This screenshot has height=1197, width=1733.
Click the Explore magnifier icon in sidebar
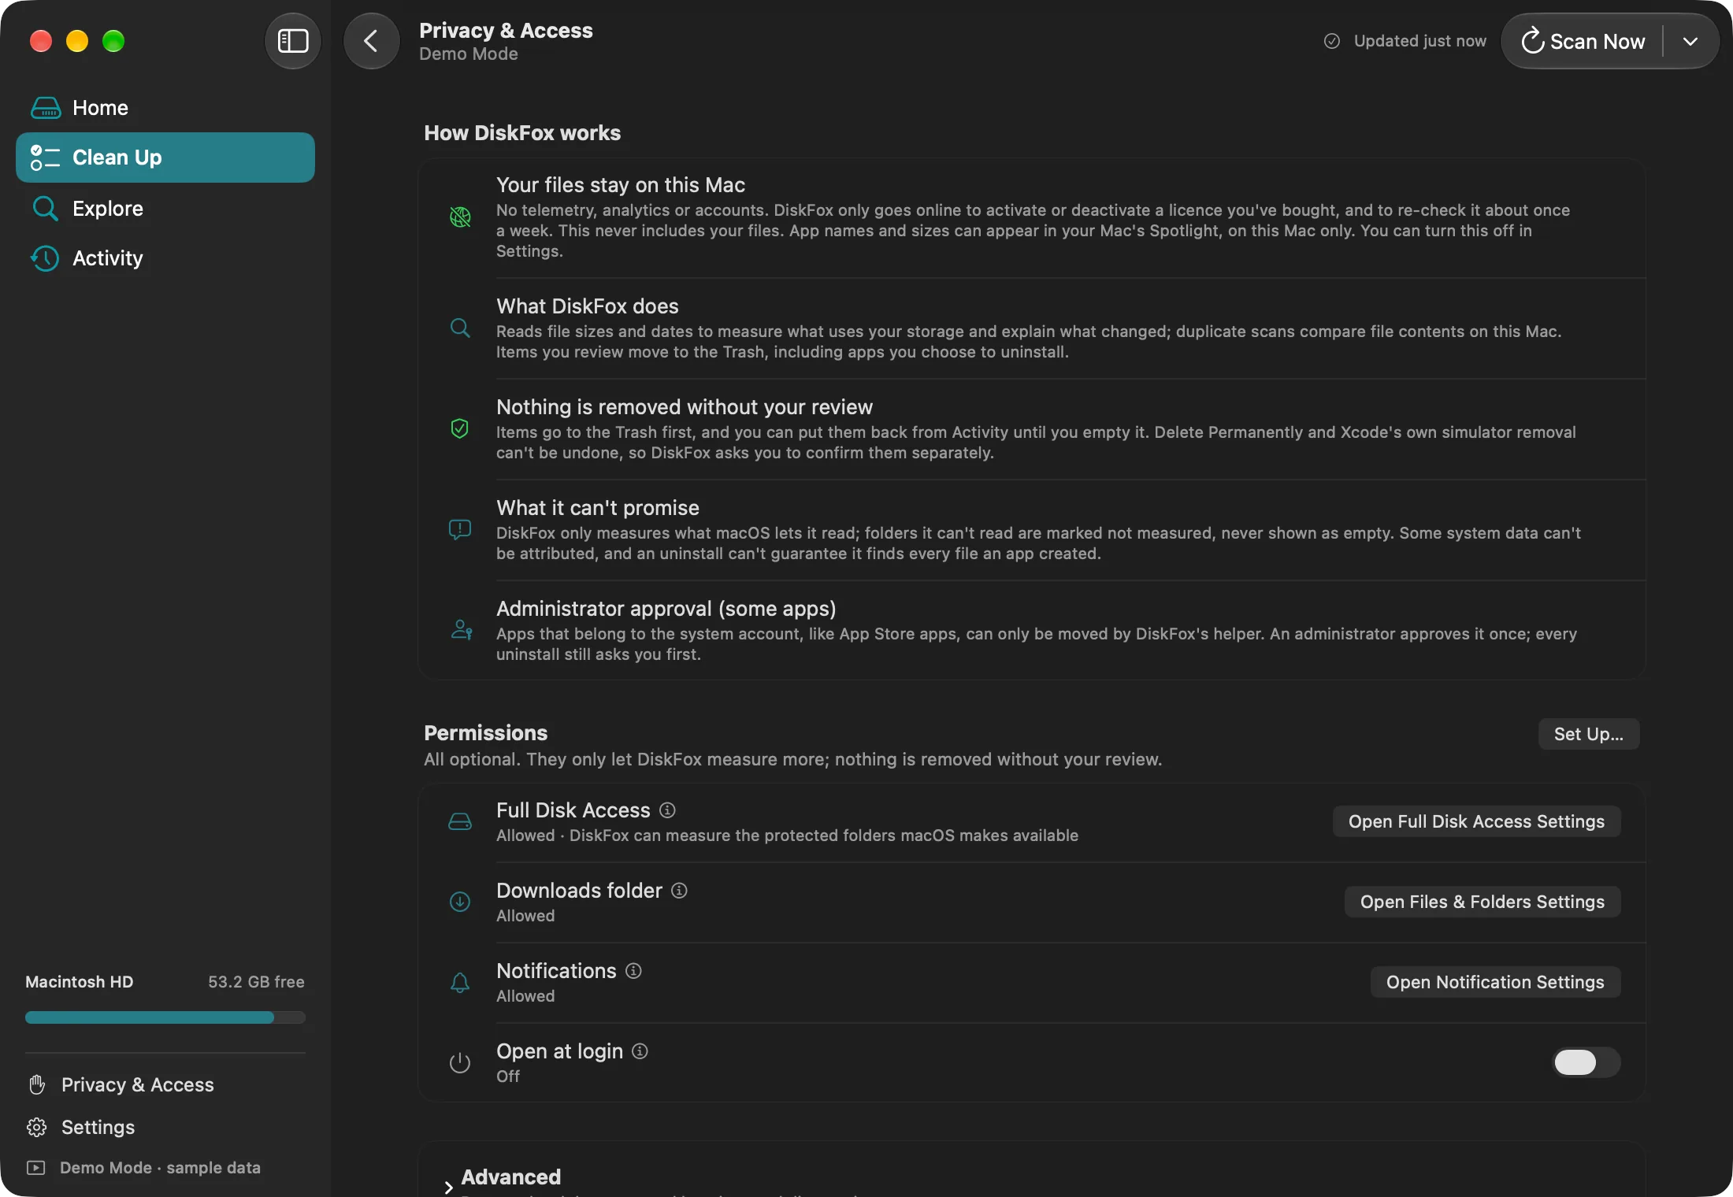pyautogui.click(x=45, y=209)
